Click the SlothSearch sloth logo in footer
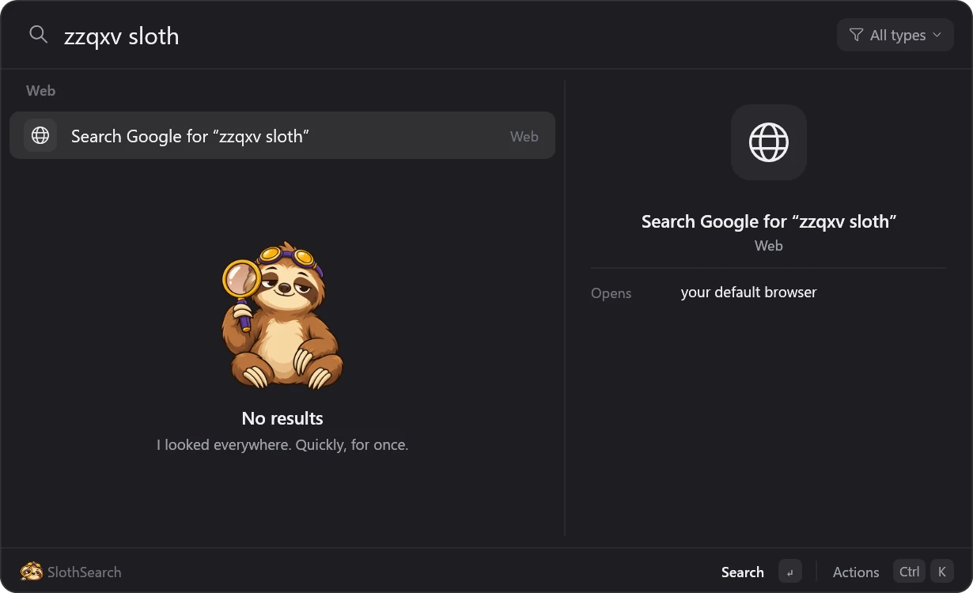 (x=32, y=571)
